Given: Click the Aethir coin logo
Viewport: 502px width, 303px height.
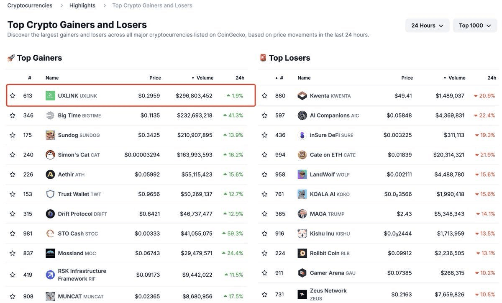Looking at the screenshot, I should [x=50, y=175].
